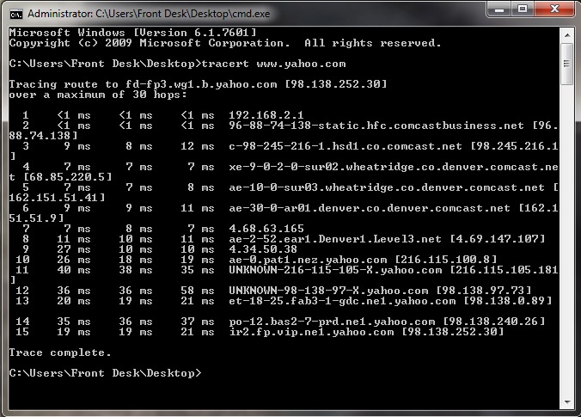Screen dimensions: 581x417
Task: Click et-18-25.fab3-1-gdc.ne1.yahoo.com hostname
Action: [342, 301]
